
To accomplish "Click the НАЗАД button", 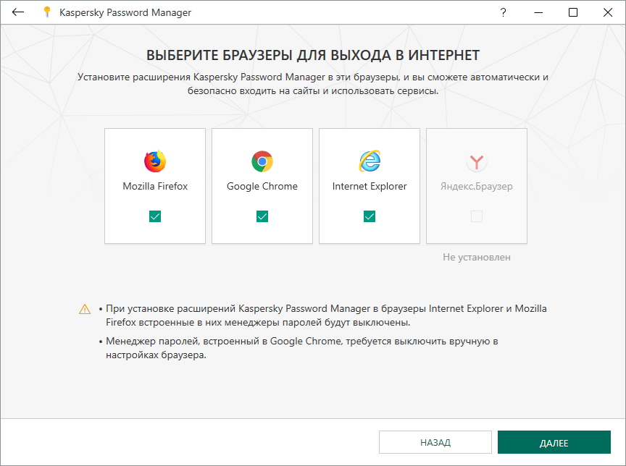I will tap(435, 442).
